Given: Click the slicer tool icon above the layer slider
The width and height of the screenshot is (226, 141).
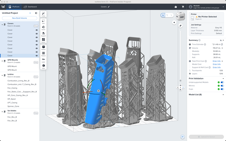Looking at the screenshot, I should click(180, 26).
